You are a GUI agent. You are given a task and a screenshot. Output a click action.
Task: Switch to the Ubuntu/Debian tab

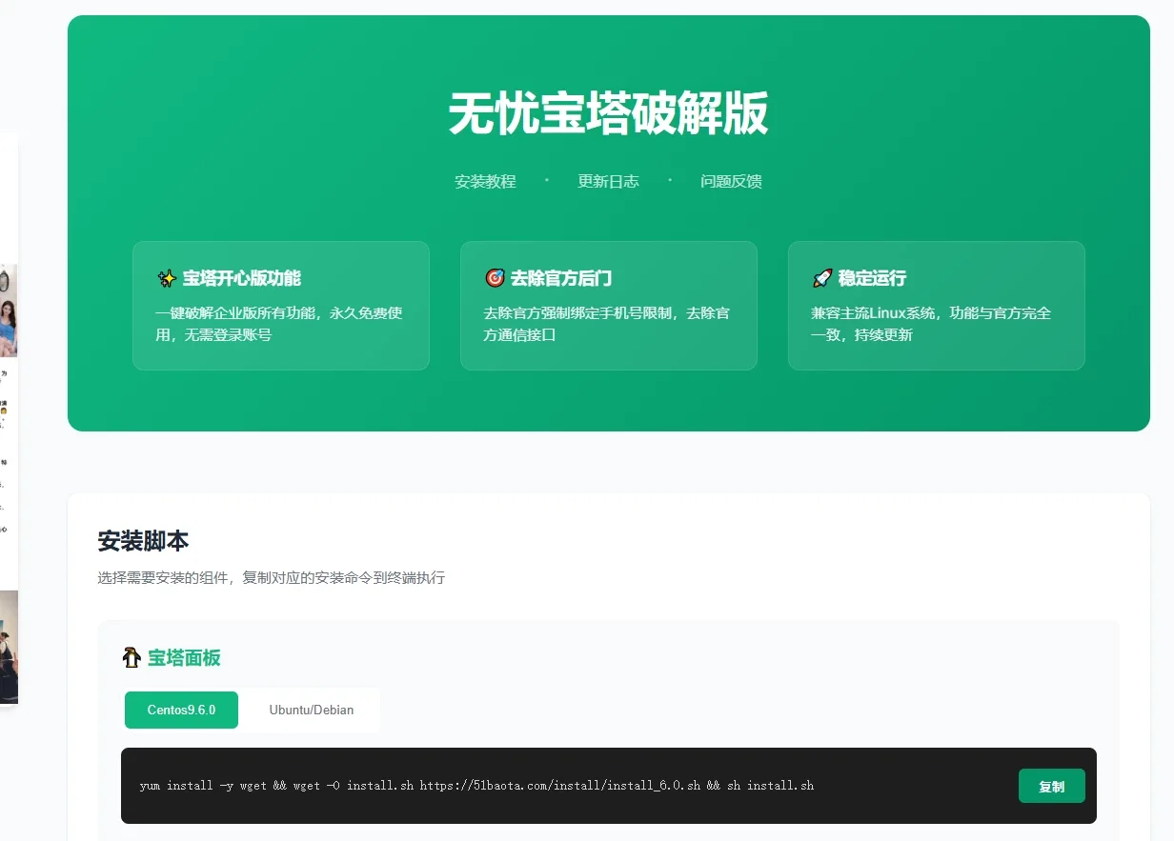tap(310, 710)
